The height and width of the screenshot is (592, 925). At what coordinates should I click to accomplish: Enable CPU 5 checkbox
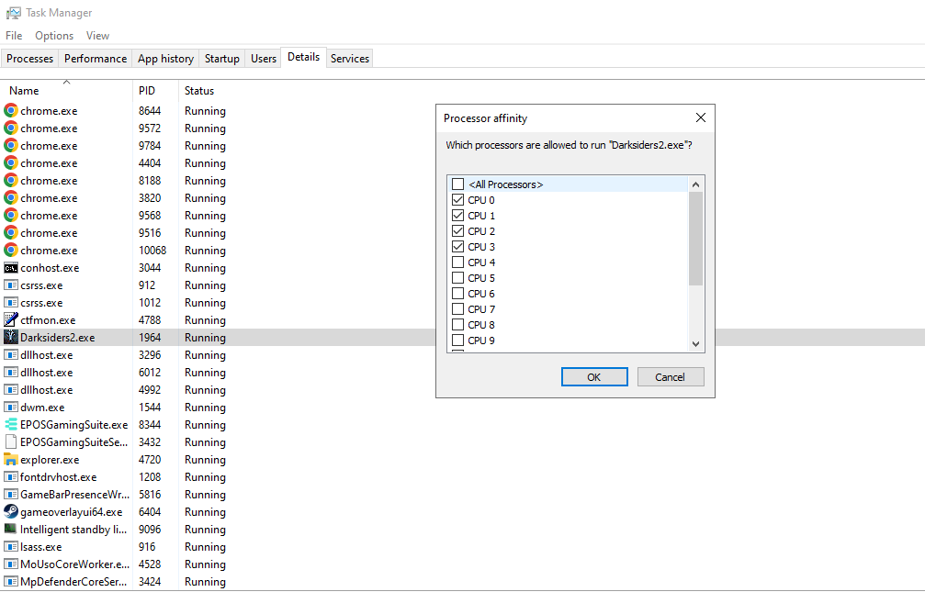point(457,278)
